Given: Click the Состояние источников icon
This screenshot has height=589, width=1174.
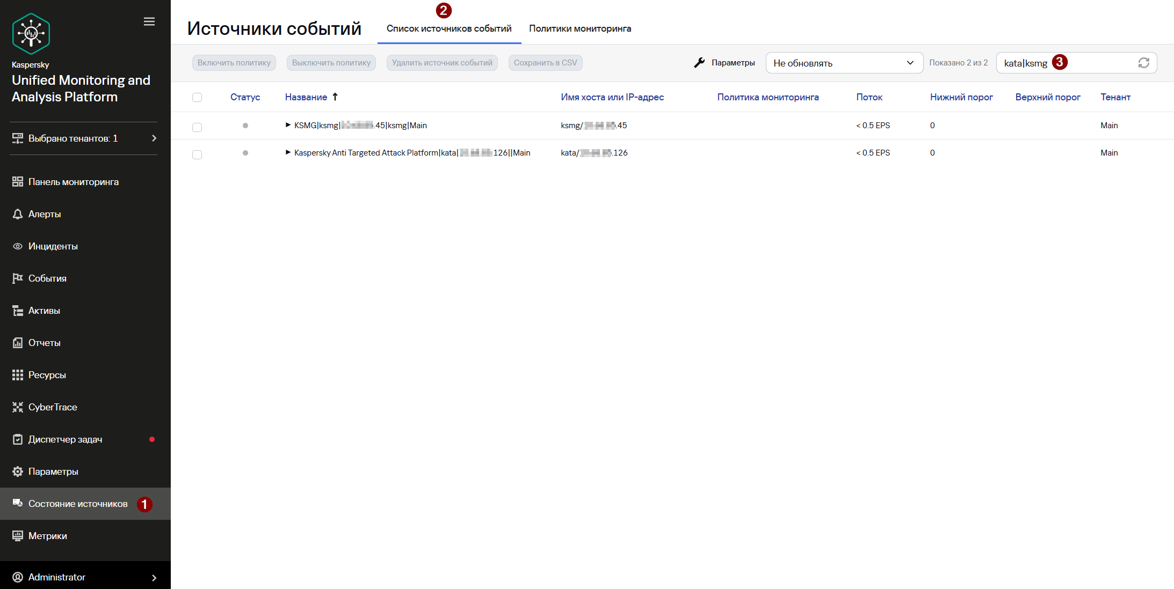Looking at the screenshot, I should pyautogui.click(x=18, y=503).
